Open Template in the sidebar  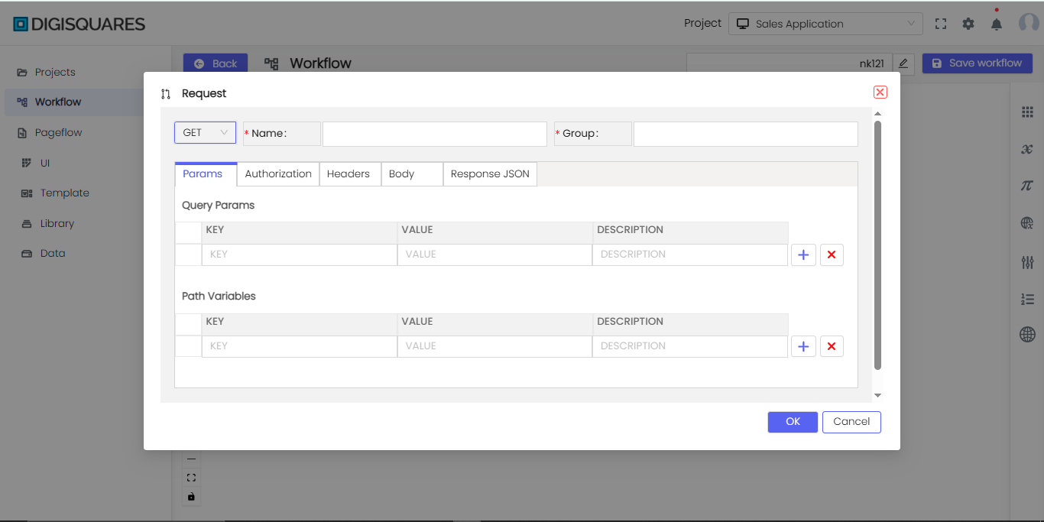pos(54,193)
